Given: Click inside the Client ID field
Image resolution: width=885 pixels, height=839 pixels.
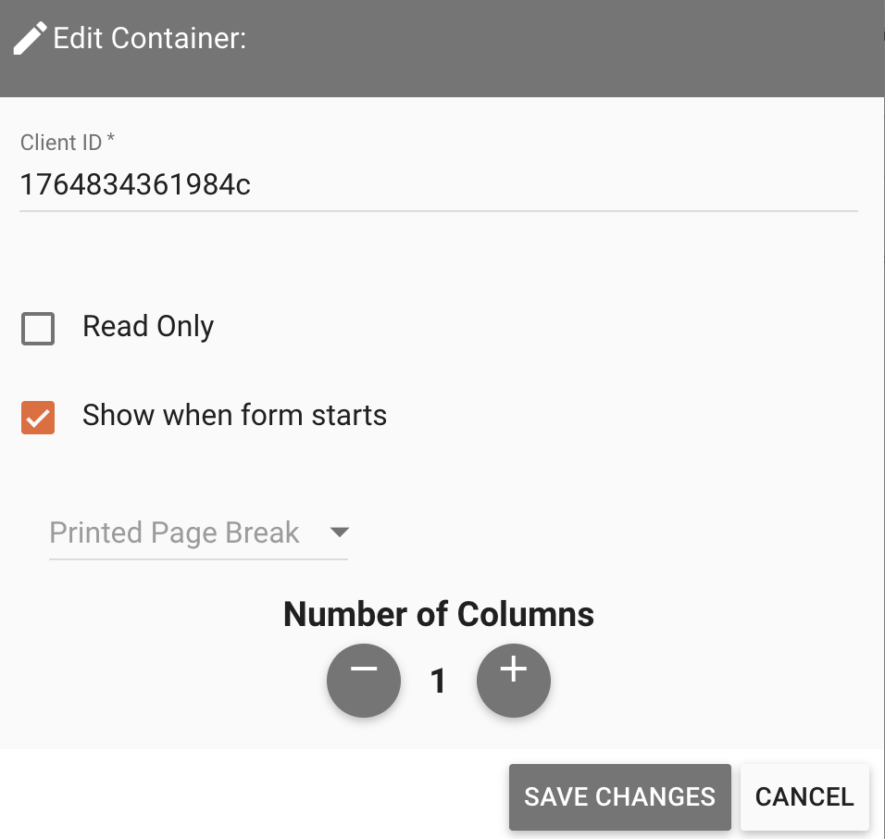Looking at the screenshot, I should coord(278,184).
